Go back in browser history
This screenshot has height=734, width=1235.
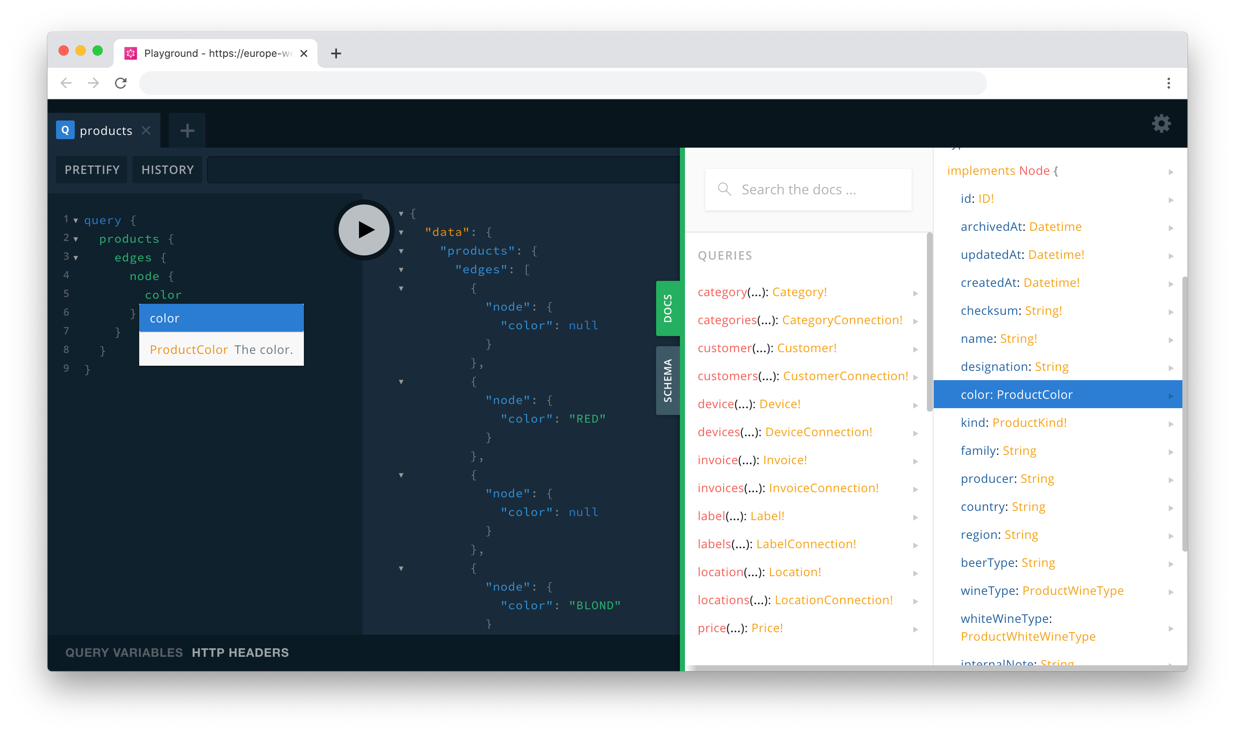[x=66, y=83]
